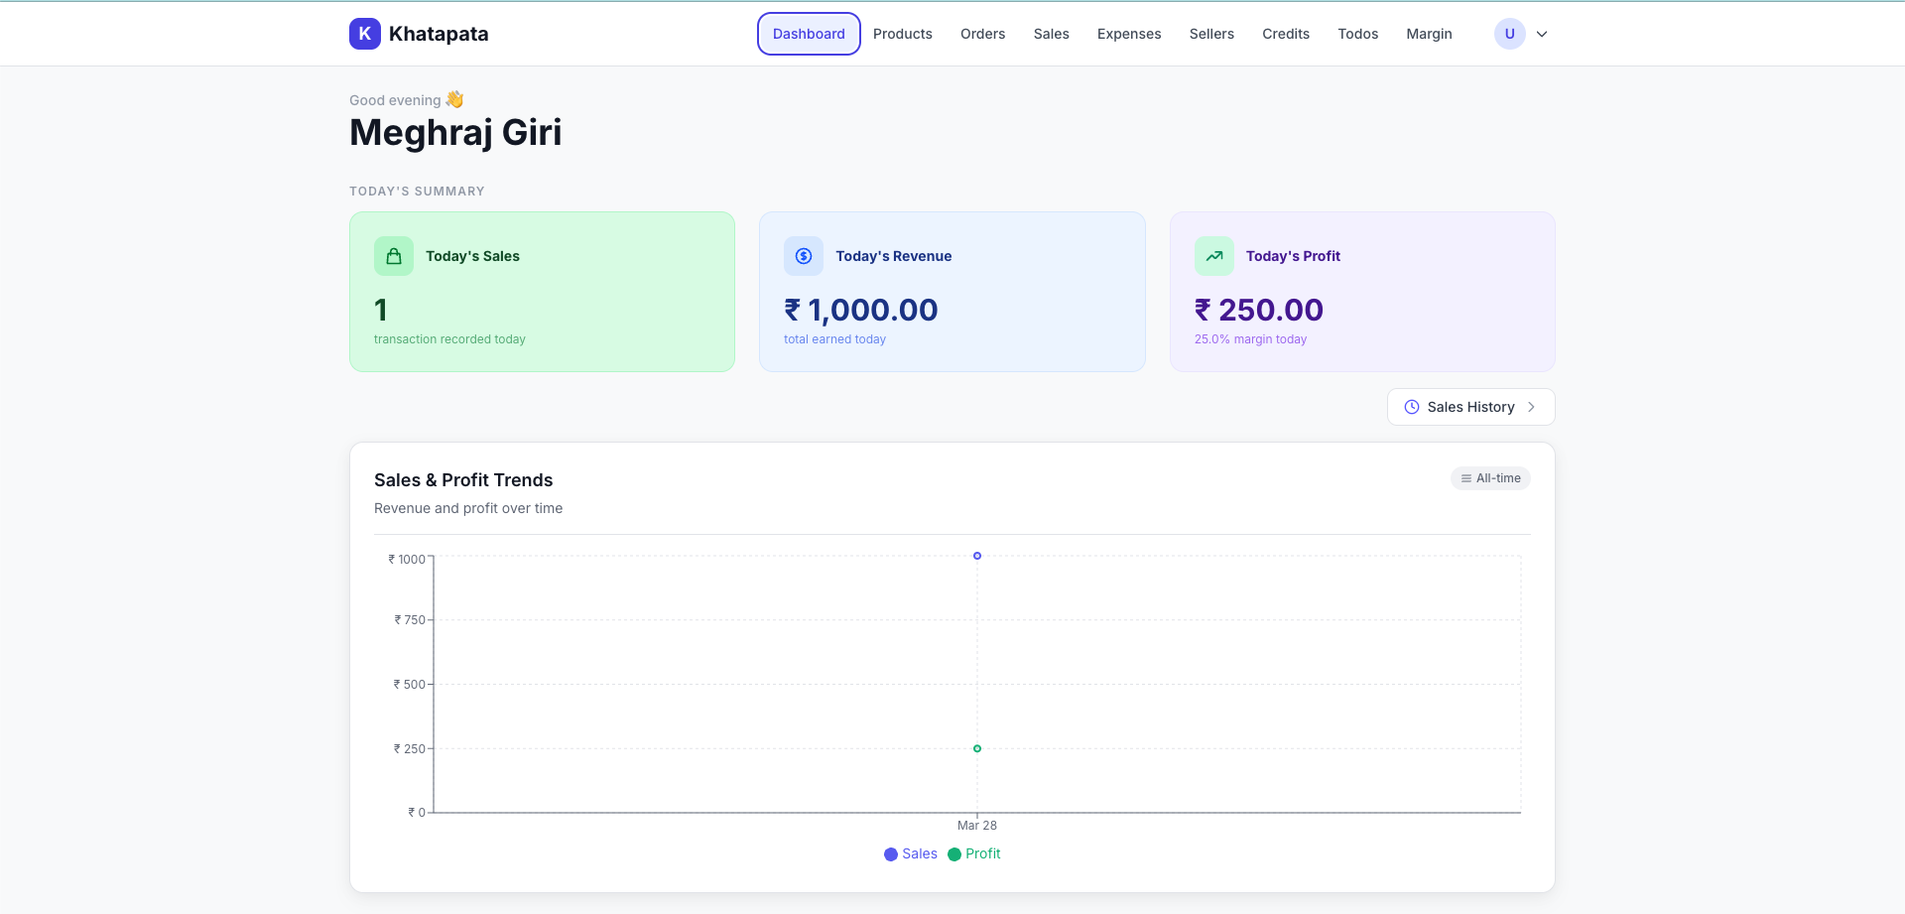Navigate to the Expenses page

coord(1128,33)
